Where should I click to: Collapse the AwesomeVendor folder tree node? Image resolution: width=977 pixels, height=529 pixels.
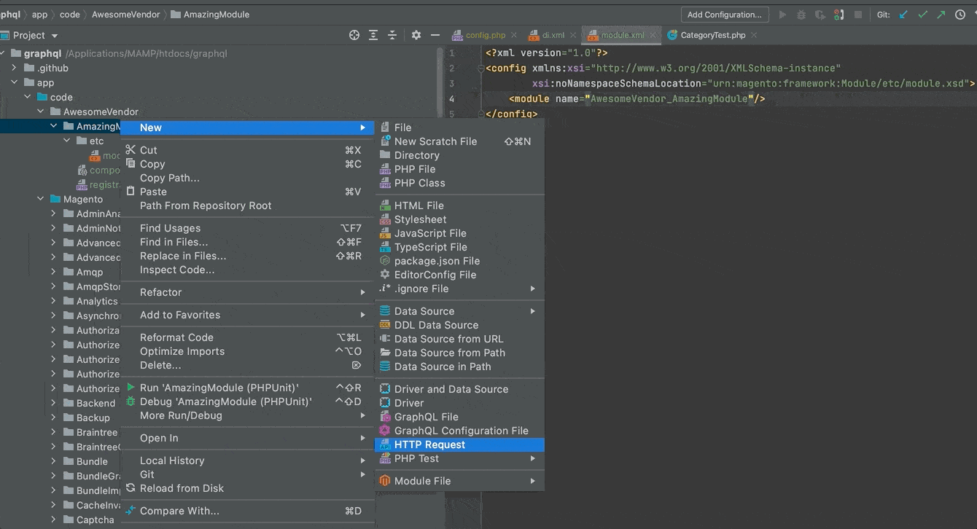(42, 111)
